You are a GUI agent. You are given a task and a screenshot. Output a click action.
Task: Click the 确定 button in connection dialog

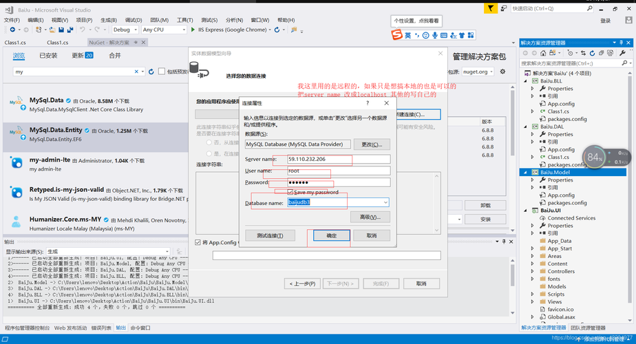[x=331, y=236]
